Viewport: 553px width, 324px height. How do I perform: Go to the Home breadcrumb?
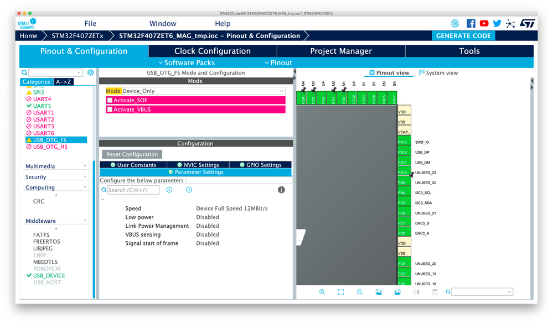[x=29, y=36]
